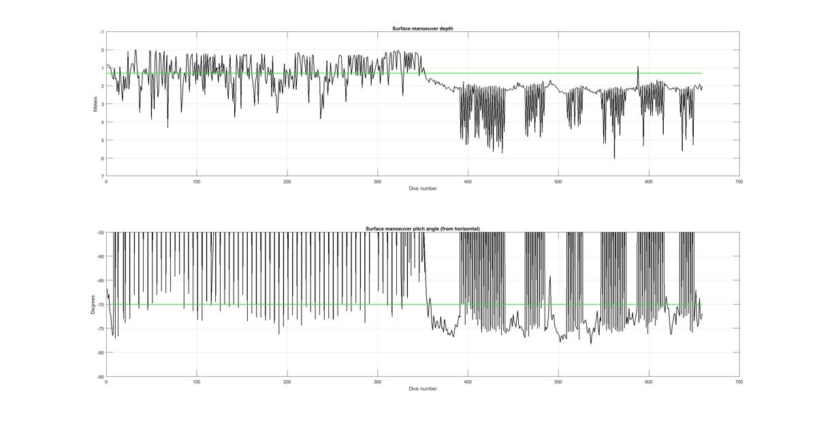Click the '5' tick on the Meters axis
817x423 pixels.
(103, 140)
